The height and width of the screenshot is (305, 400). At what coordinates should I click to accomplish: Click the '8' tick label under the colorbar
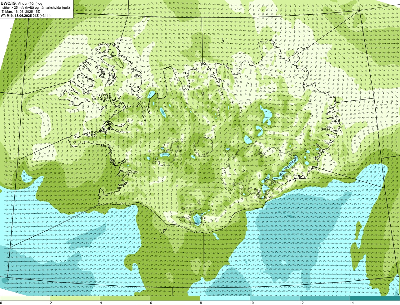pyautogui.click(x=201, y=303)
